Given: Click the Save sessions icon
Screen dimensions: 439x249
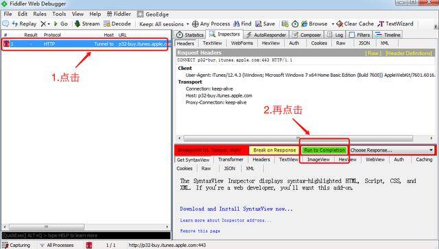Looking at the screenshot, I should click(259, 24).
